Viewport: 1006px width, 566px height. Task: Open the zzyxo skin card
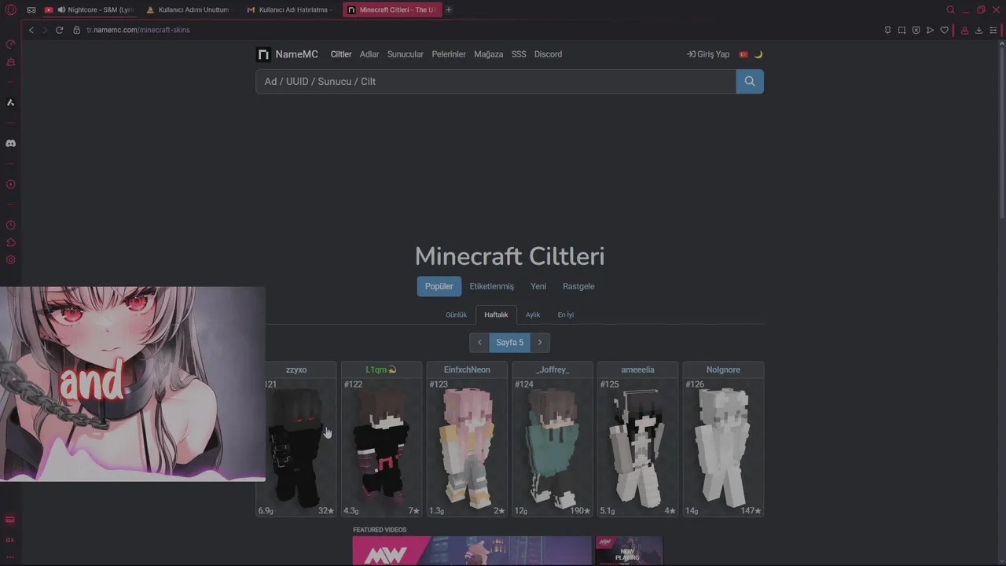pos(296,439)
